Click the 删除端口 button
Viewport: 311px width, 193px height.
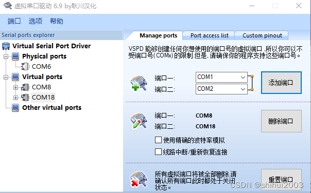pos(281,121)
